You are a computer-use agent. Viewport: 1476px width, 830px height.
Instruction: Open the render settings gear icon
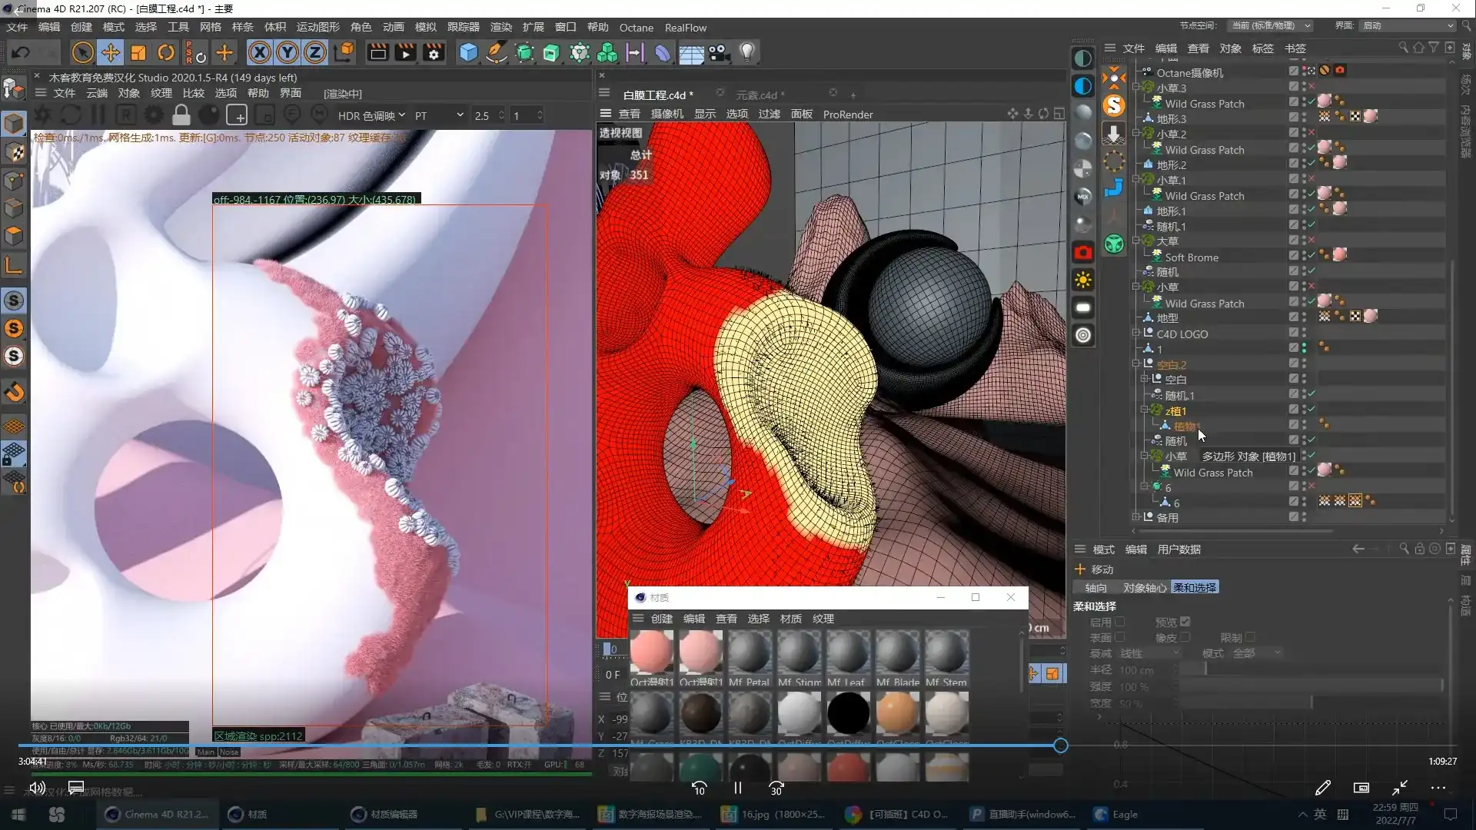pyautogui.click(x=434, y=52)
